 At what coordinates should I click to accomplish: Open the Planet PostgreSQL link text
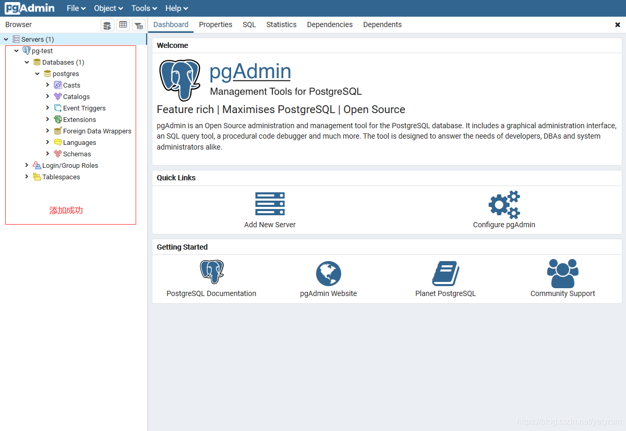pos(446,293)
